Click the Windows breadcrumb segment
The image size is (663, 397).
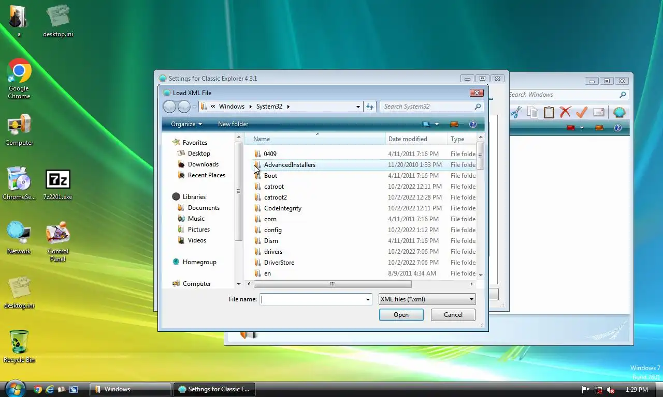point(232,106)
